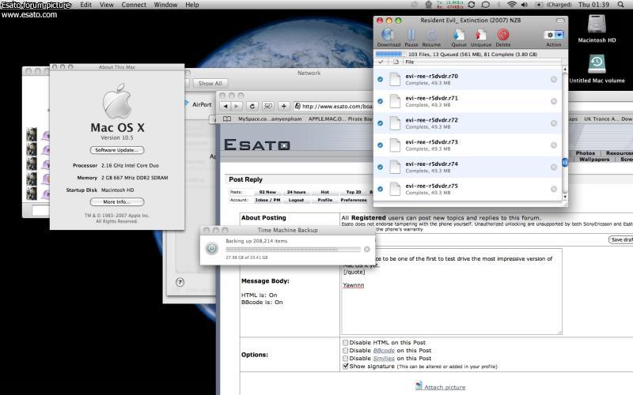633x395 pixels.
Task: Click the More Info button
Action: pos(117,202)
